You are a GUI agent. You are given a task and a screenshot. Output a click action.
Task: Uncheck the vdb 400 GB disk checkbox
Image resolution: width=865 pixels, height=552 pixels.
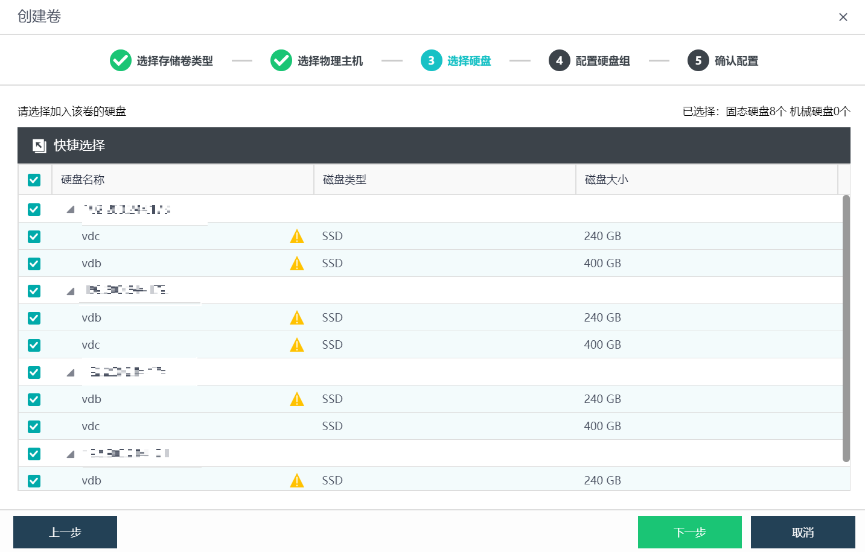tap(34, 264)
